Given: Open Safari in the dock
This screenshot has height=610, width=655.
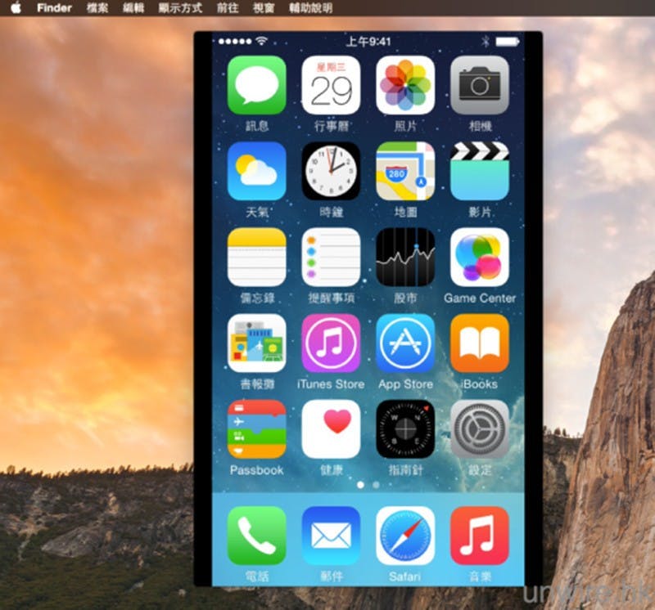Looking at the screenshot, I should [405, 536].
